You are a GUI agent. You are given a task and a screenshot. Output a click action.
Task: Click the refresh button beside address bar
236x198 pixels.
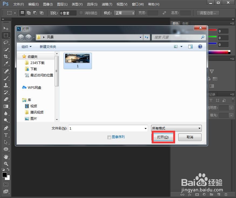pyautogui.click(x=147, y=37)
